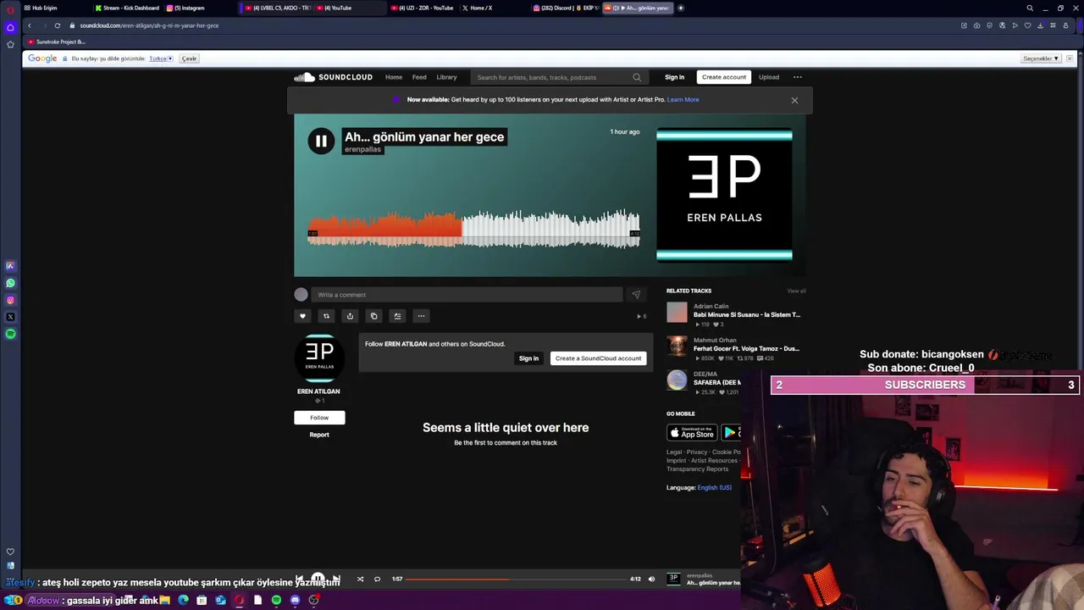Screen dimensions: 1084x610
Task: Click Sign in within the follow prompt
Action: tap(528, 358)
